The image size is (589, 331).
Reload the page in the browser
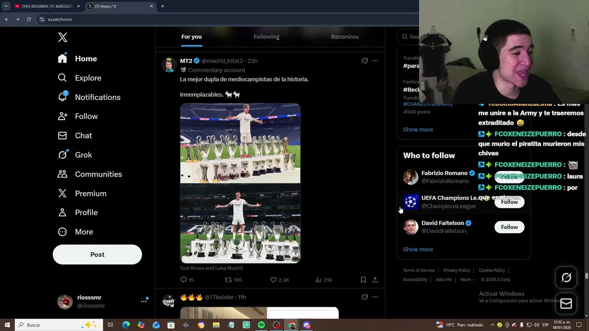[29, 19]
